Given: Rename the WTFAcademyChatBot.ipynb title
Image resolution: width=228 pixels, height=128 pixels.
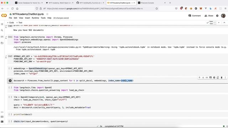Looking at the screenshot, I should coord(28,14).
